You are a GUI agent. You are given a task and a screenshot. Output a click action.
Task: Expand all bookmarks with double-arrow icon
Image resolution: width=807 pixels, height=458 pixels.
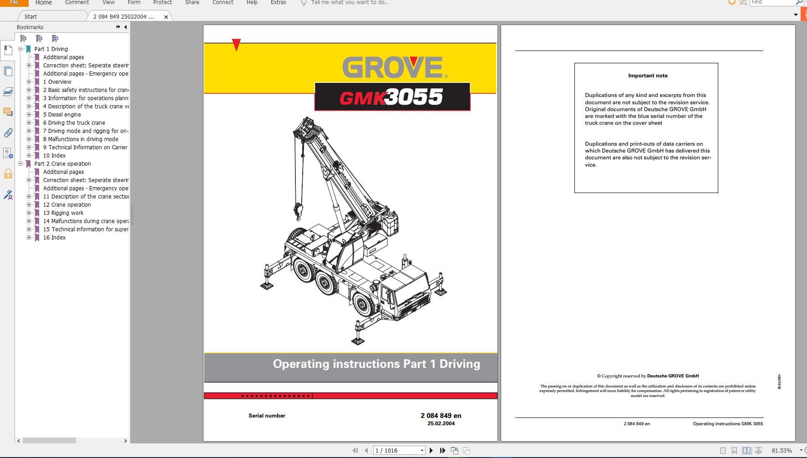[x=118, y=27]
